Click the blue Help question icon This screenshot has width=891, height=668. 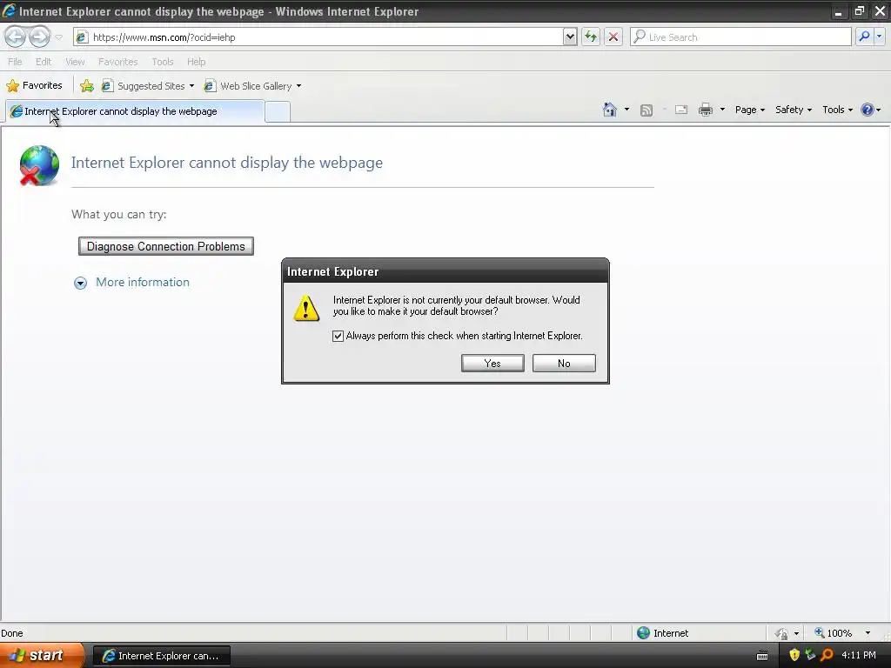point(868,110)
